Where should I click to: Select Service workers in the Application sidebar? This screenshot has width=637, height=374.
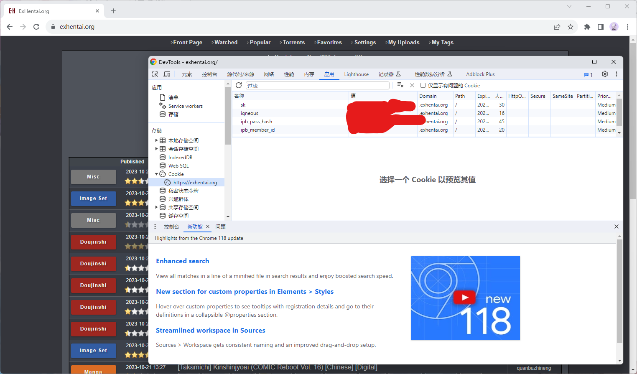tap(185, 106)
